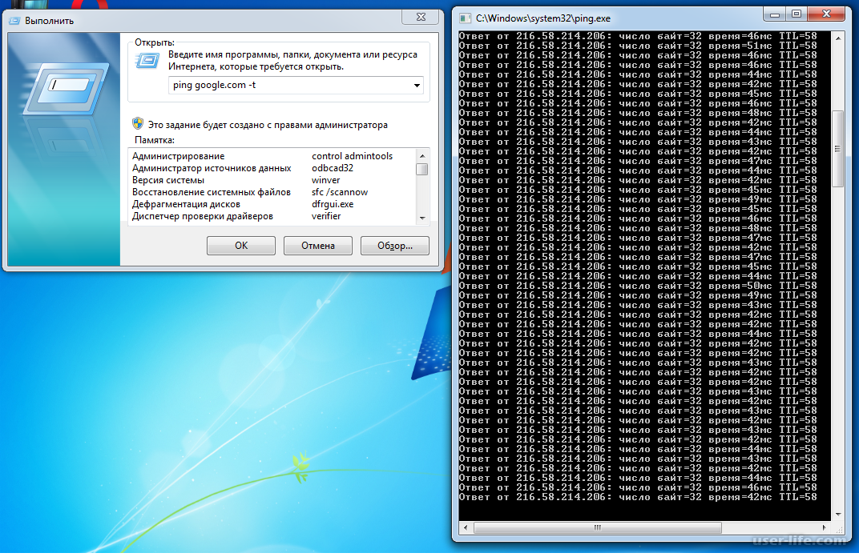Click the 'dfrgui.exe' command text

tap(333, 205)
